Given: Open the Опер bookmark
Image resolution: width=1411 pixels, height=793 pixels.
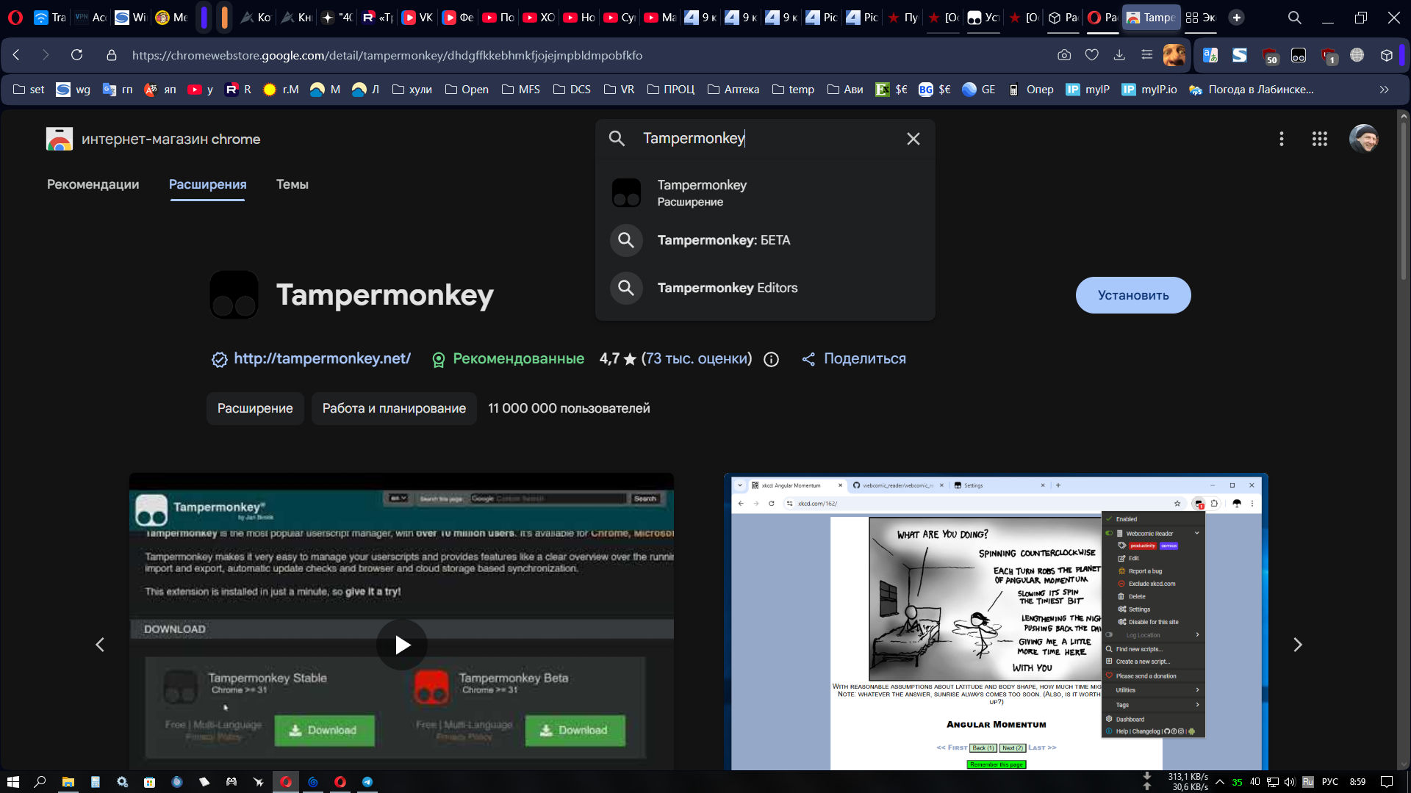Looking at the screenshot, I should [1030, 90].
